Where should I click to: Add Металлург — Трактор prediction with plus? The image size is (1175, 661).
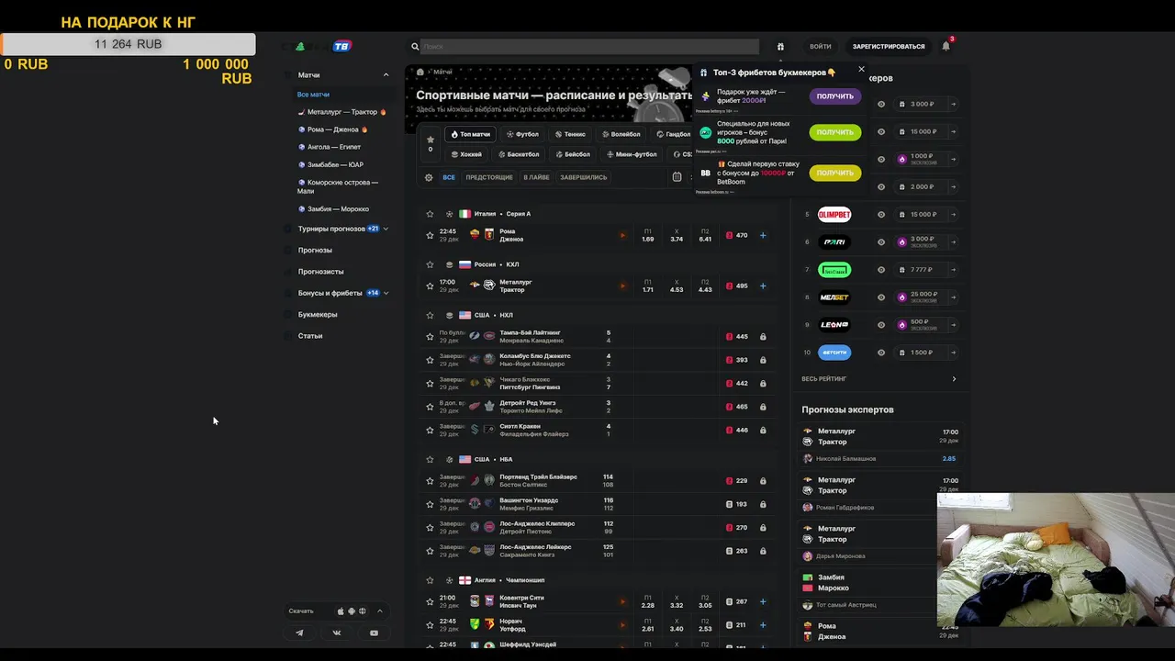point(763,286)
